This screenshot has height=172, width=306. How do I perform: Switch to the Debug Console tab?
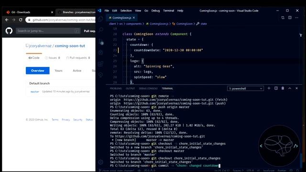click(x=148, y=88)
